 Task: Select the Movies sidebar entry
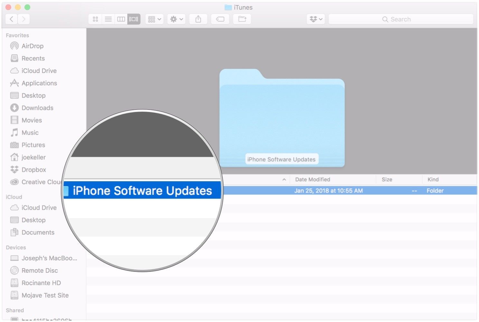[x=33, y=120]
